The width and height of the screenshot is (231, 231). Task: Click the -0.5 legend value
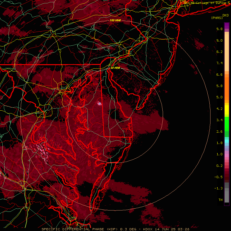(218, 177)
